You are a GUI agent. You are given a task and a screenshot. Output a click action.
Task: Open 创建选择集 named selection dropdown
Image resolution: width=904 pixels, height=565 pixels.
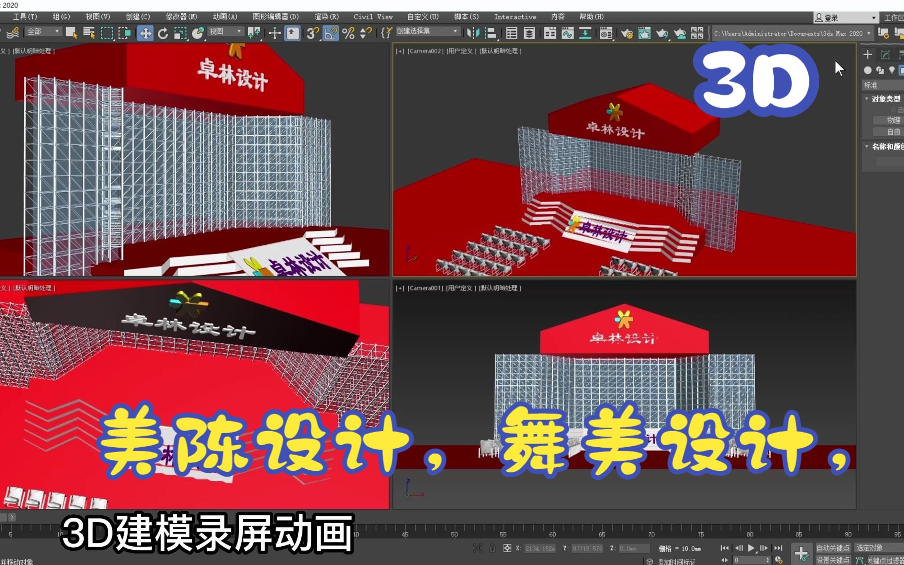(x=427, y=31)
